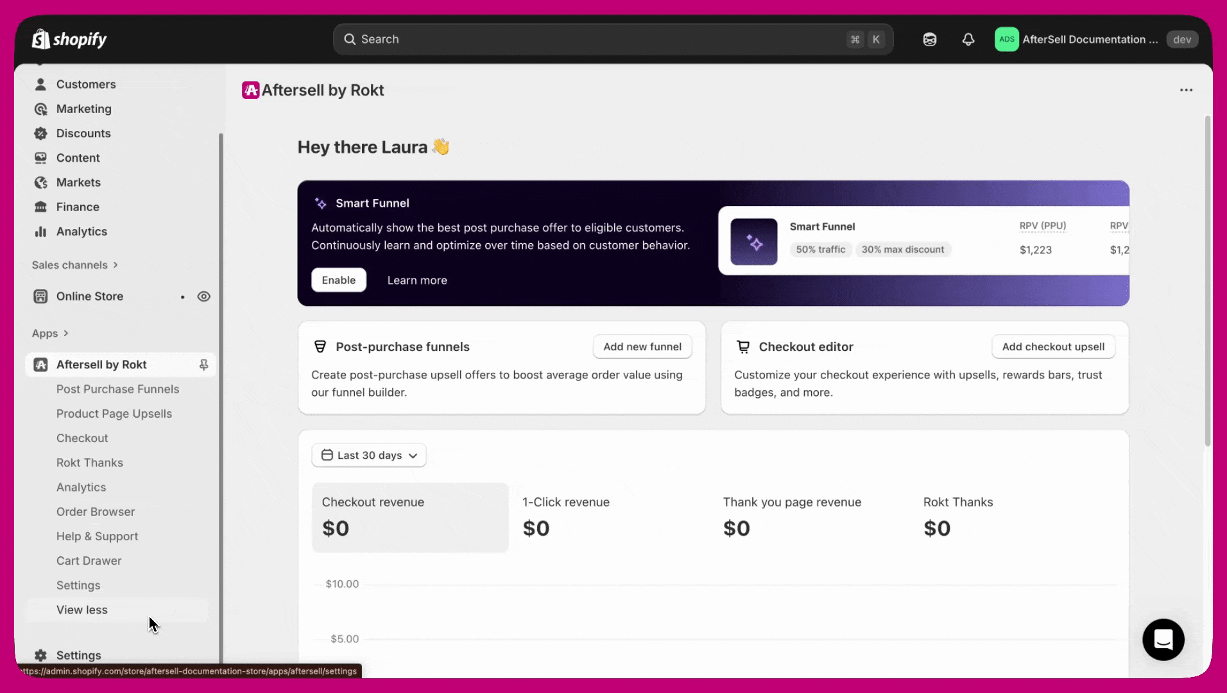Click the Content icon in sidebar
1227x693 pixels.
pos(40,157)
